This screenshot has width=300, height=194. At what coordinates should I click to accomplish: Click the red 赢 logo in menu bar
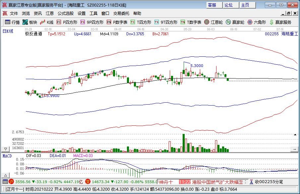tap(5, 13)
